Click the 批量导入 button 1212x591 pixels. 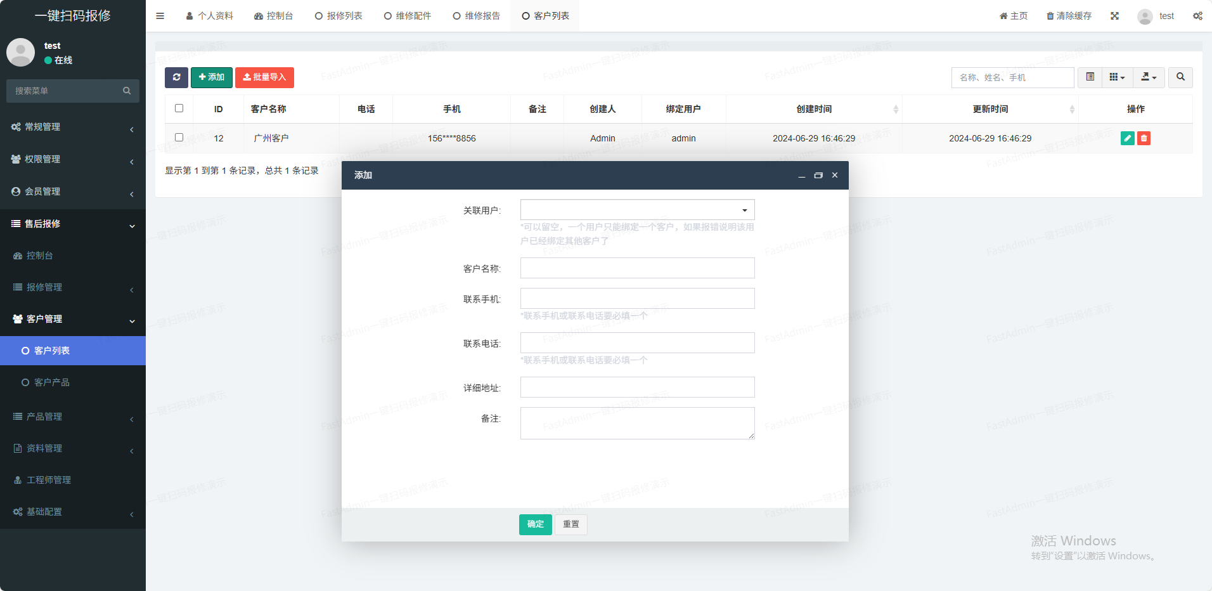(x=264, y=77)
